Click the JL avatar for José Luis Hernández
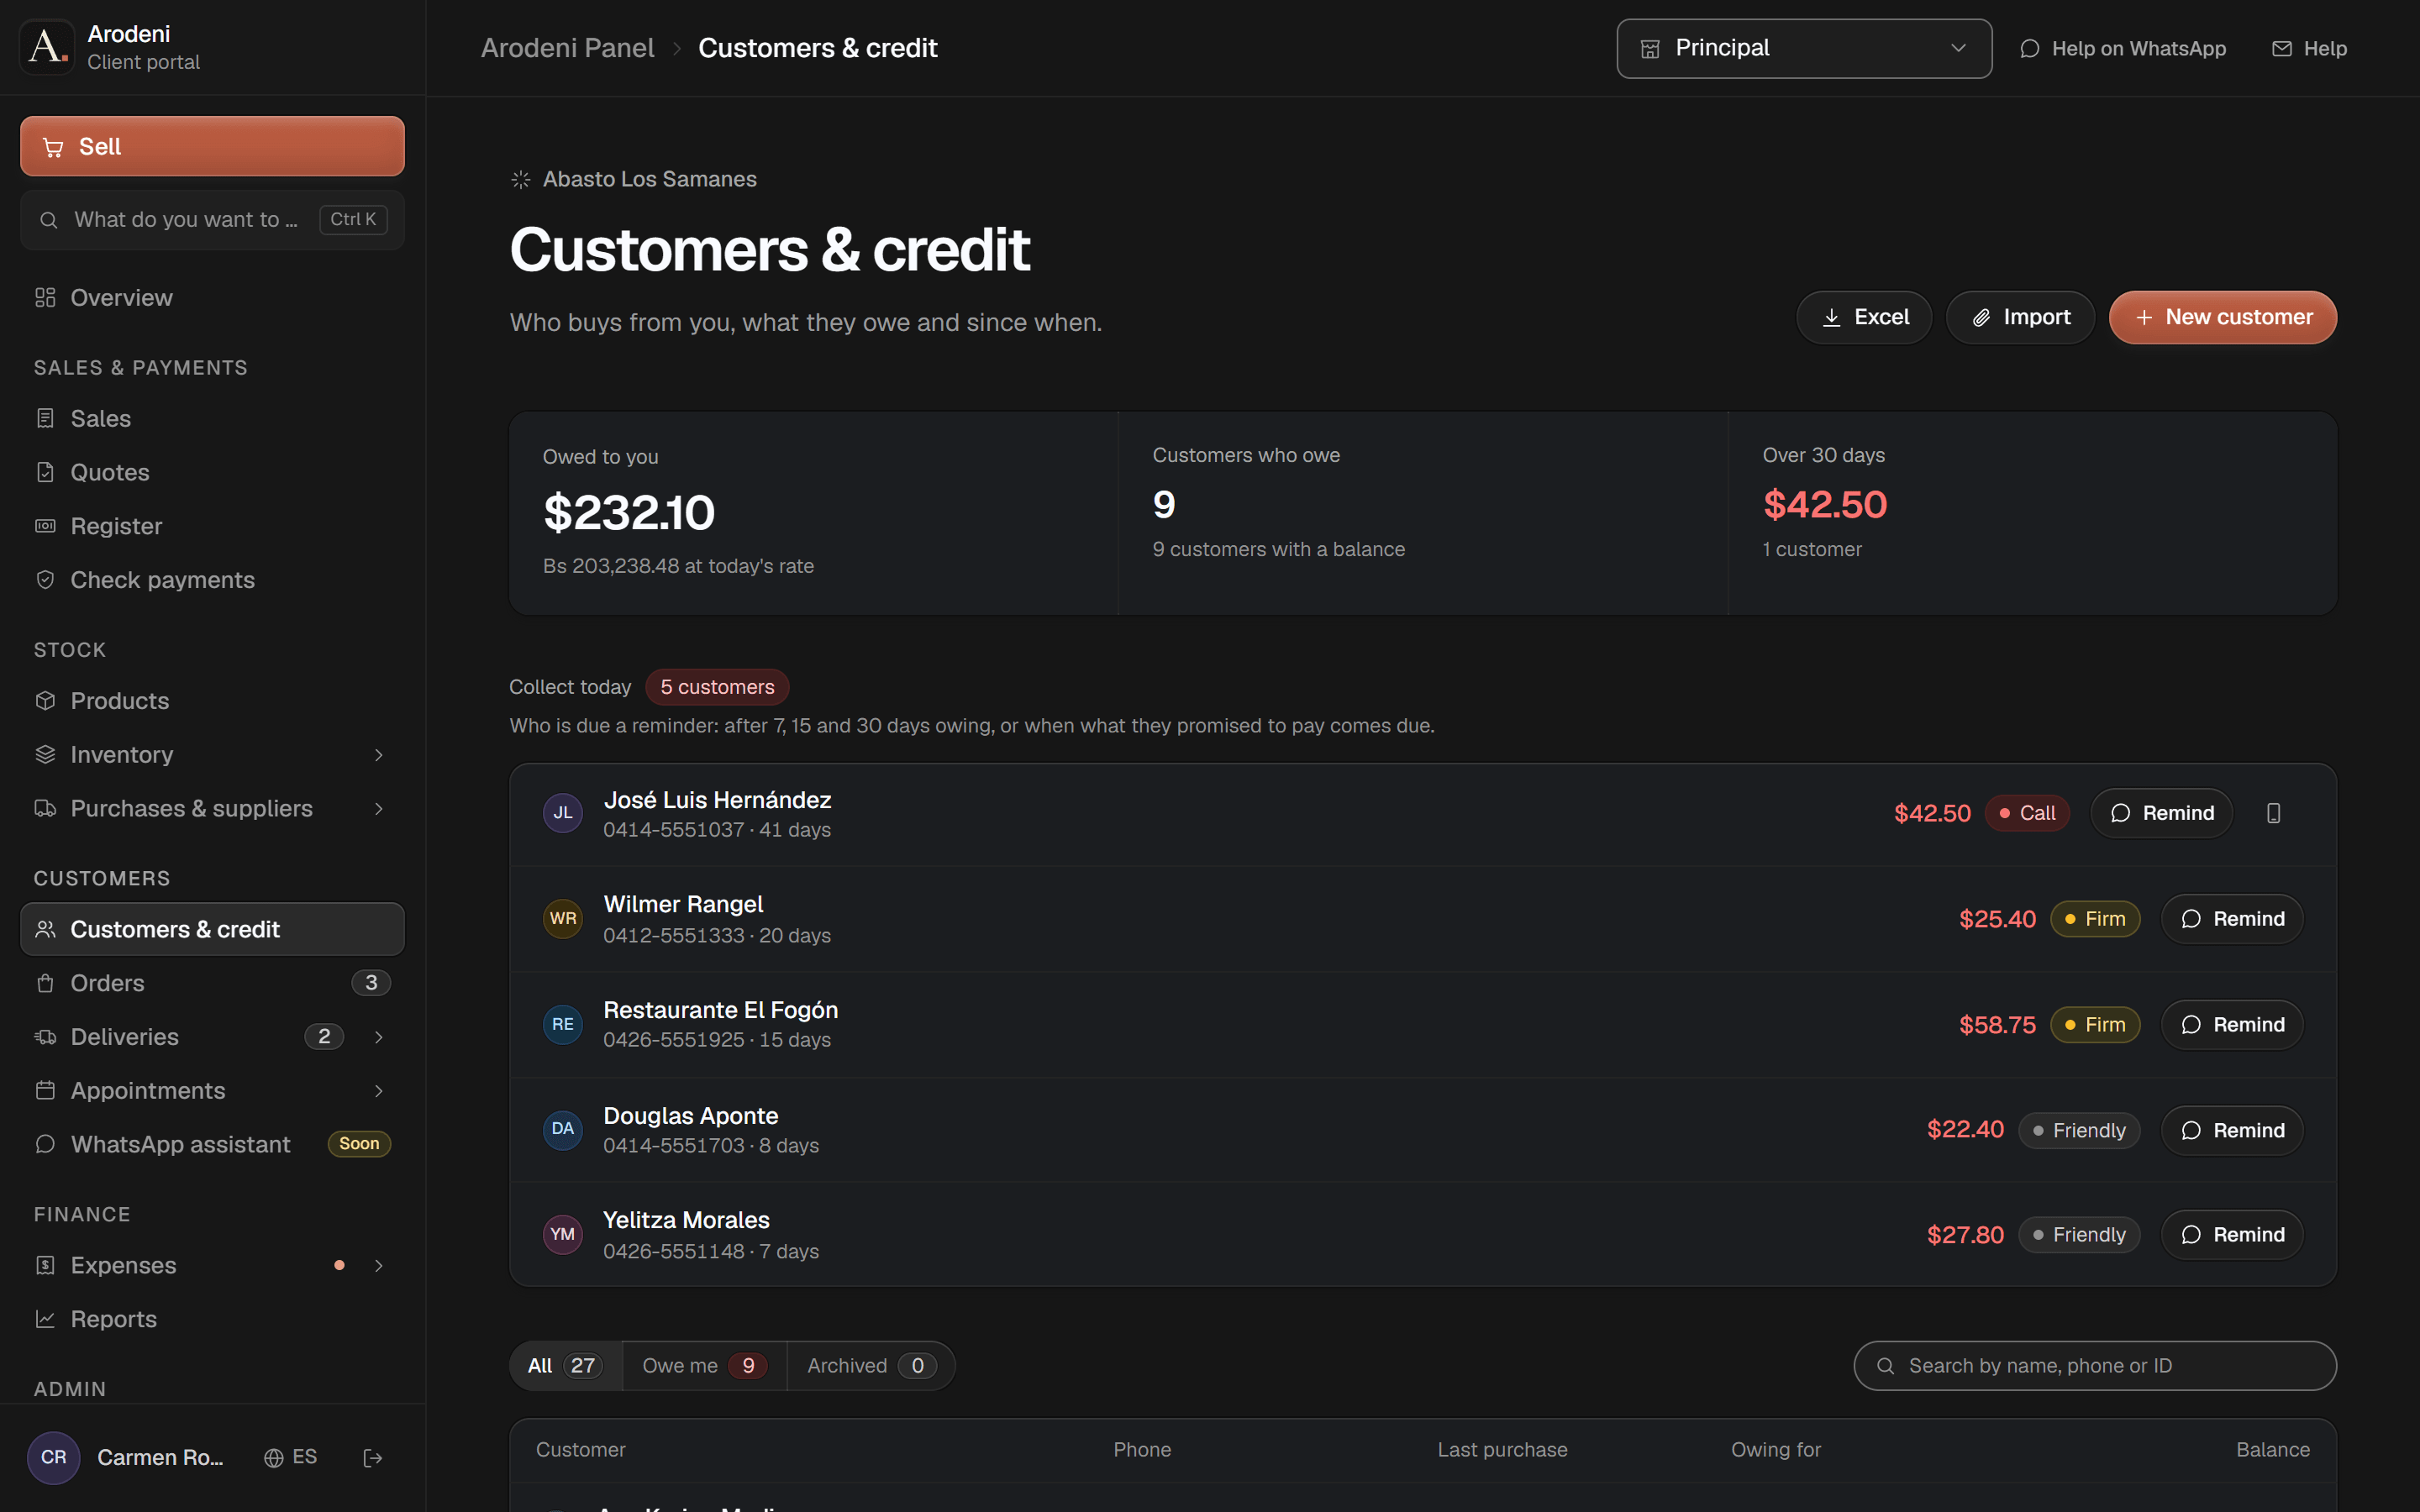The image size is (2420, 1512). (563, 813)
